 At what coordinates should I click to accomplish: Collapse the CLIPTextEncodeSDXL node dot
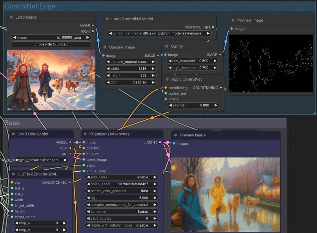pyautogui.click(x=13, y=174)
